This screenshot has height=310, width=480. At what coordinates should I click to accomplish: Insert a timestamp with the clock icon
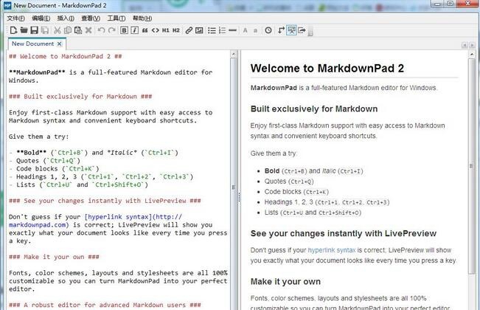[268, 30]
